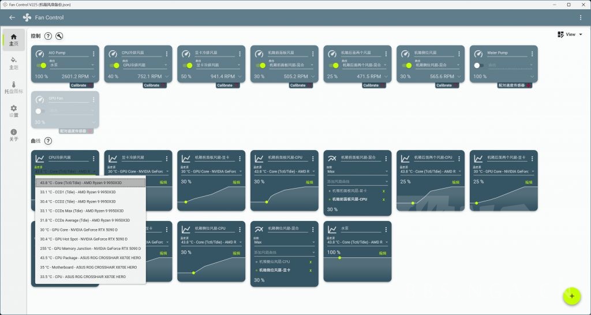The image size is (591, 315).
Task: Click the curve point on 机箱侧位风扇-CPU graph
Action: [193, 273]
